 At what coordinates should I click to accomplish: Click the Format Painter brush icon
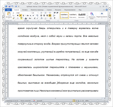(x=13, y=18)
